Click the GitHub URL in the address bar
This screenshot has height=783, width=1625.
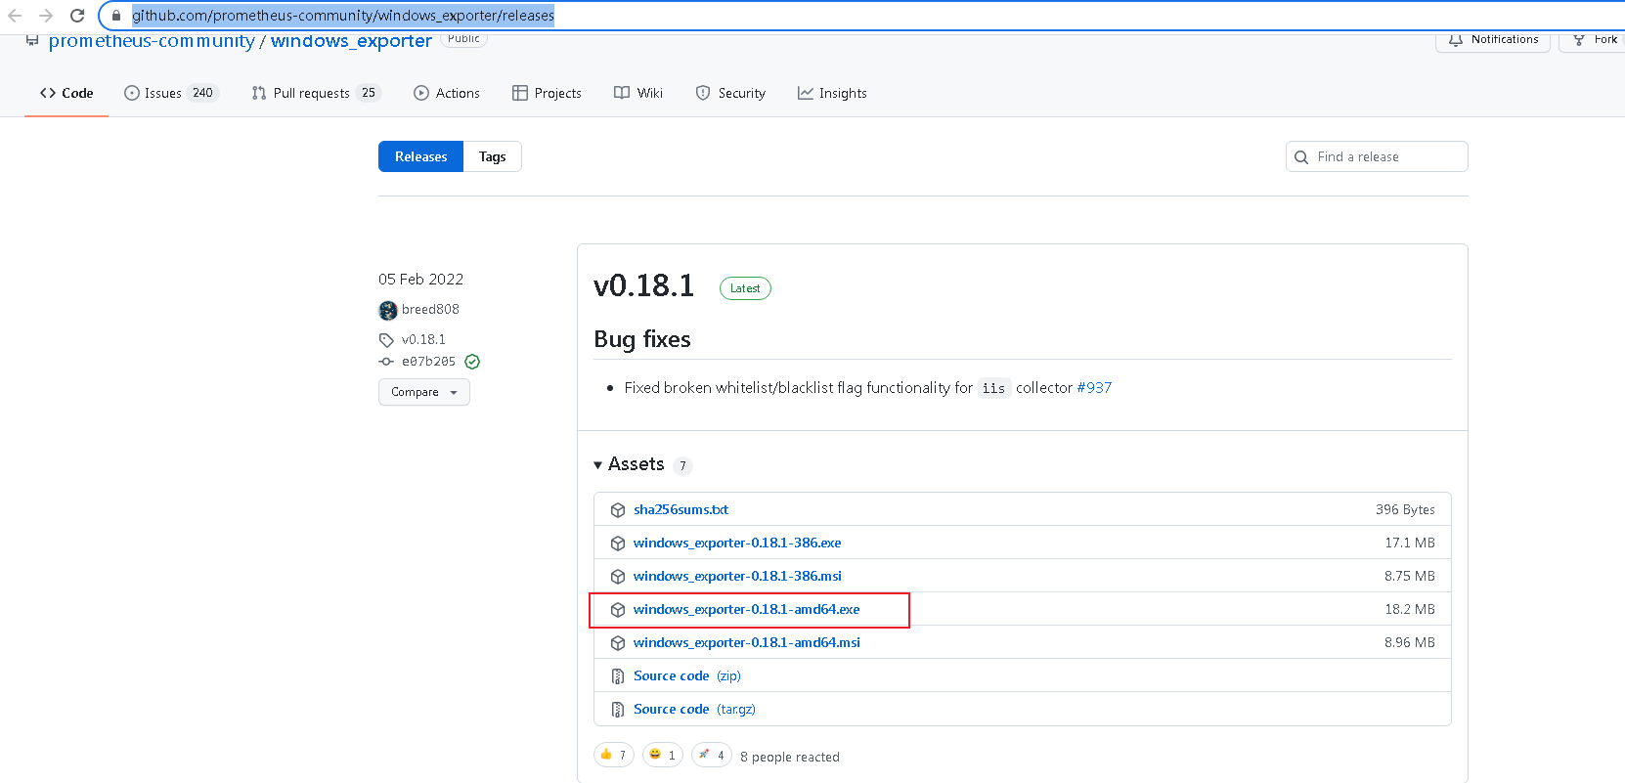[343, 16]
